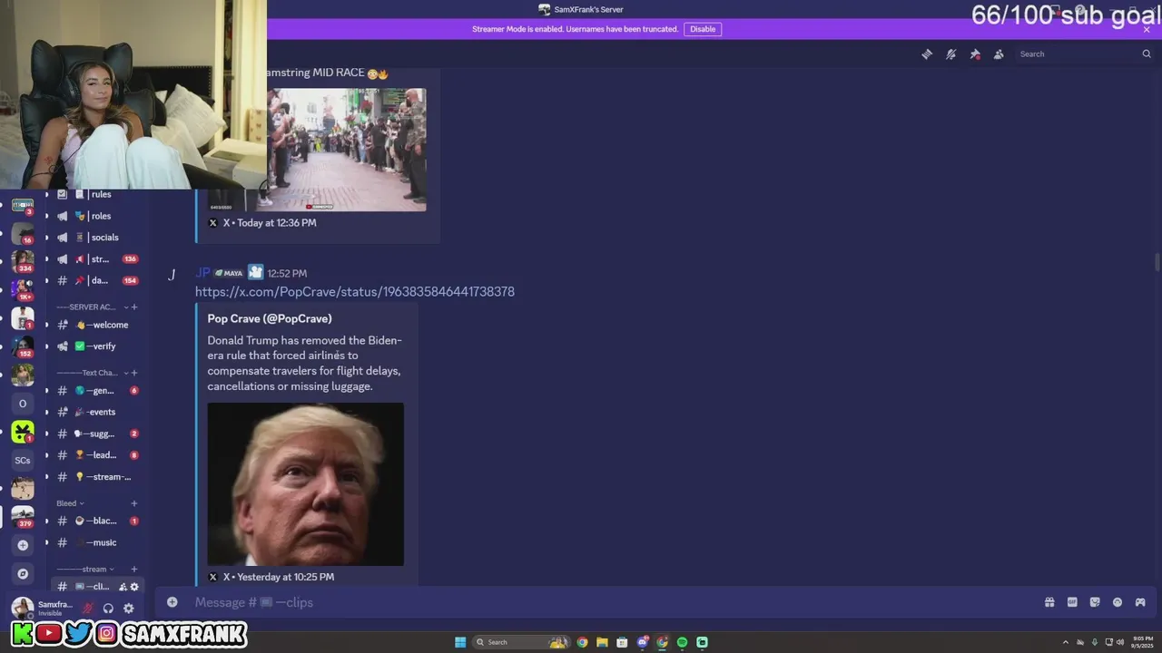Open Spotify from taskbar
This screenshot has height=653, width=1162.
682,642
